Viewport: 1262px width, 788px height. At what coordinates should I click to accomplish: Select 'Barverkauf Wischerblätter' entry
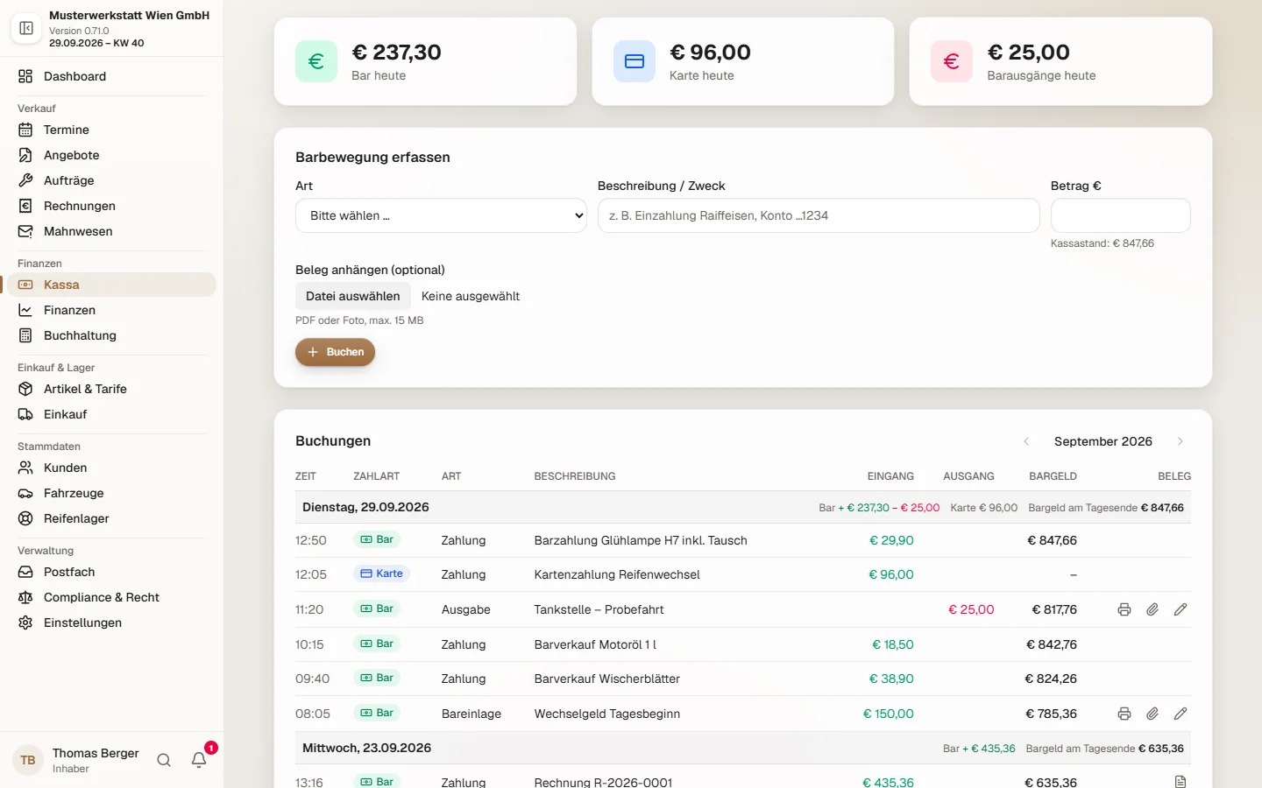click(x=607, y=679)
